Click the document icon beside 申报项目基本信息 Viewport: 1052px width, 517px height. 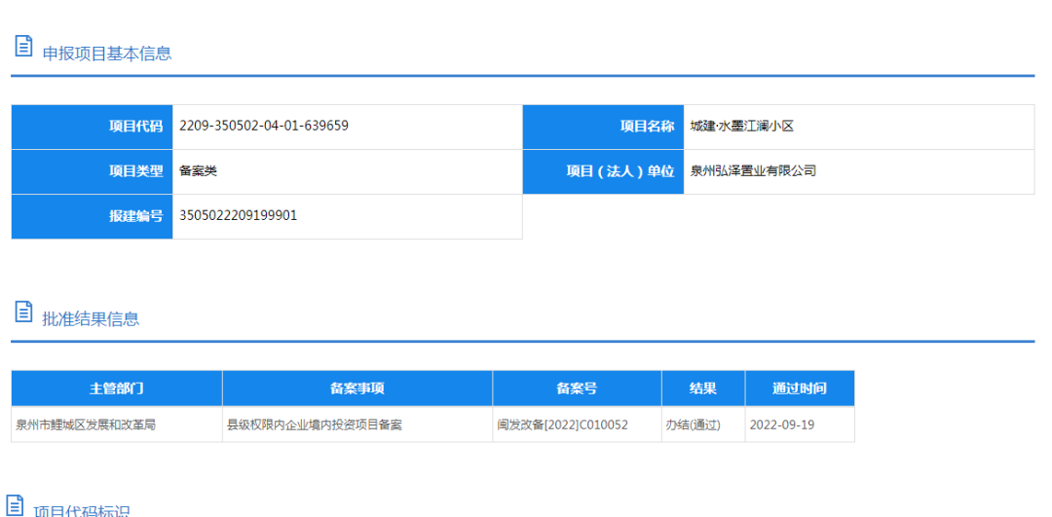(x=24, y=47)
